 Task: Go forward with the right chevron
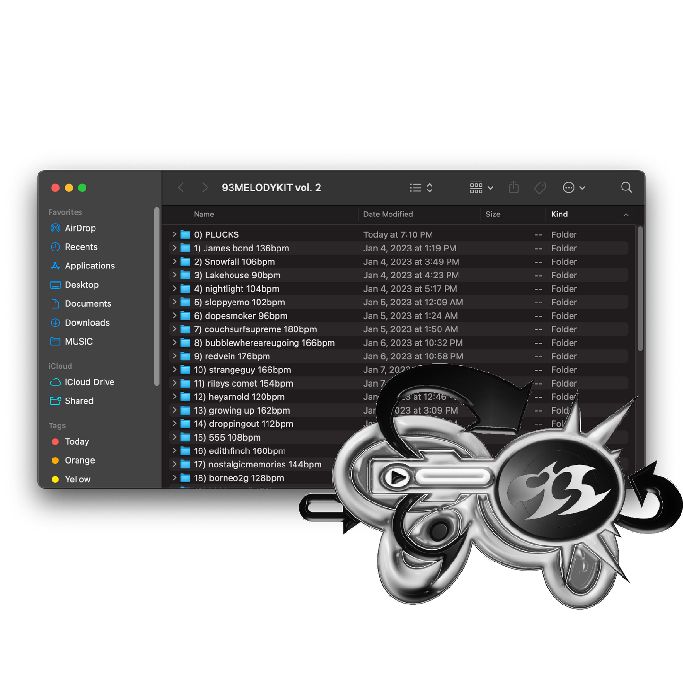click(205, 188)
